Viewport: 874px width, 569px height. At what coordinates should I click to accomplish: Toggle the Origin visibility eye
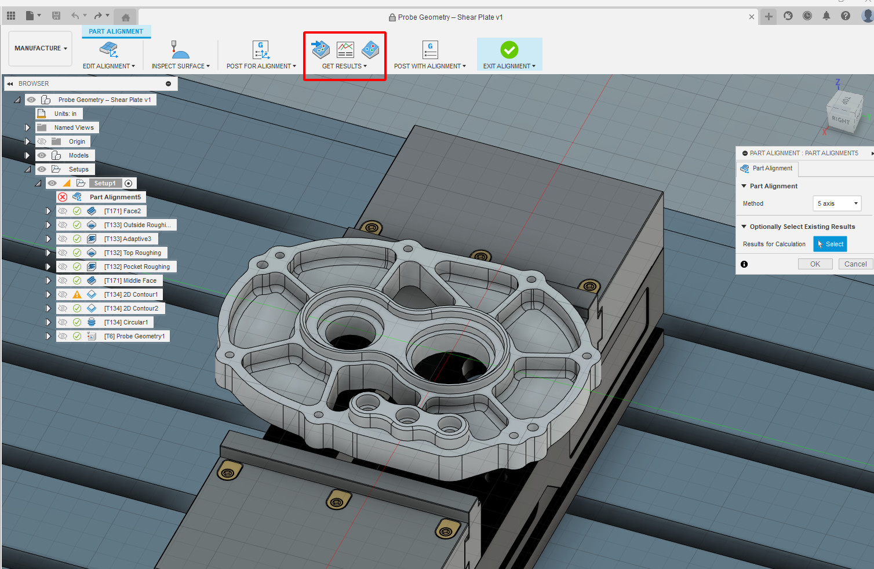[x=42, y=141]
